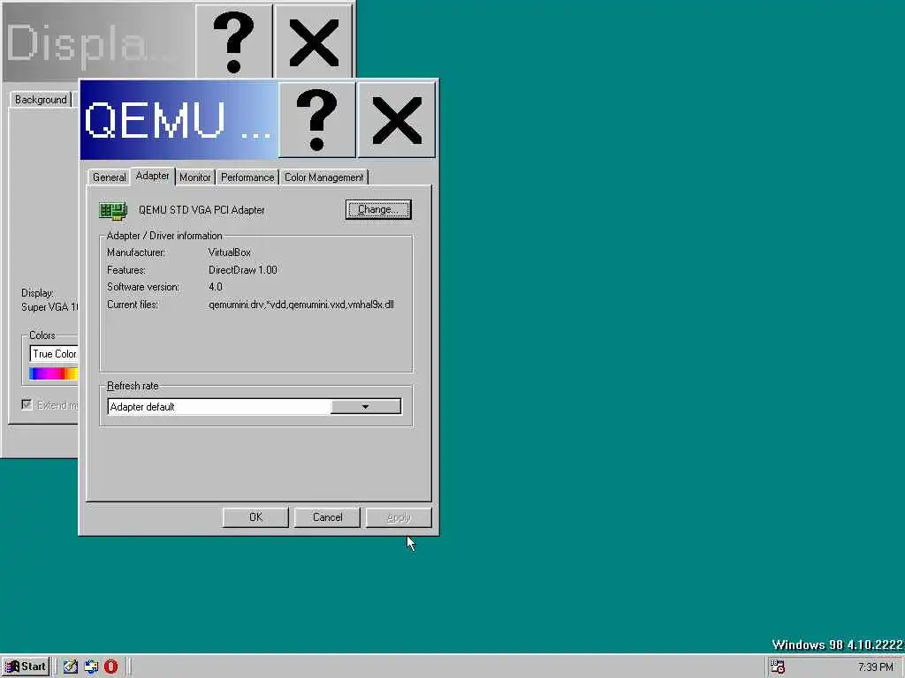905x678 pixels.
Task: Click the QEMU display adapter card icon
Action: coord(112,210)
